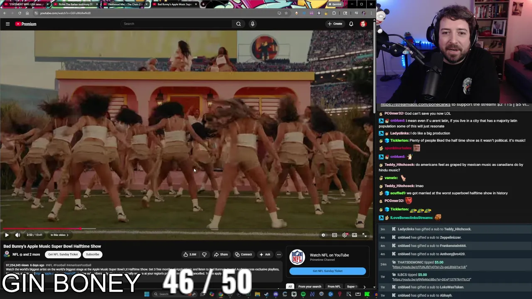532x299 pixels.
Task: Open browser home page icon
Action: point(27,13)
